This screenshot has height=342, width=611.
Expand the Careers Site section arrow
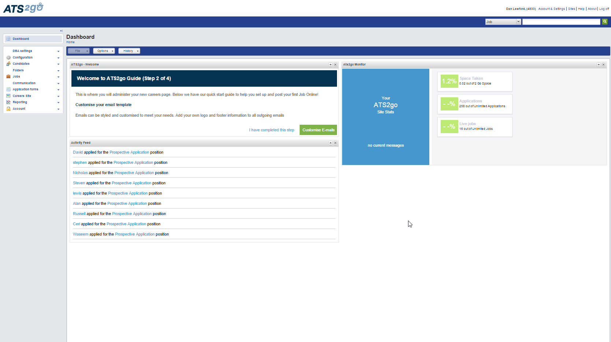(58, 96)
